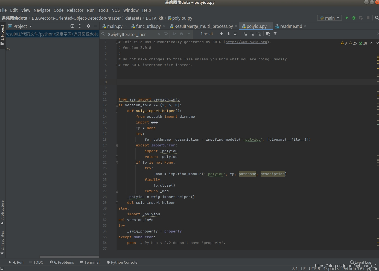Add selection for next occurrence icon
This screenshot has width=379, height=271.
click(x=245, y=34)
